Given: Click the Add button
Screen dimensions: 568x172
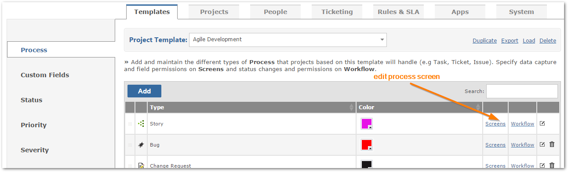Looking at the screenshot, I should (144, 91).
